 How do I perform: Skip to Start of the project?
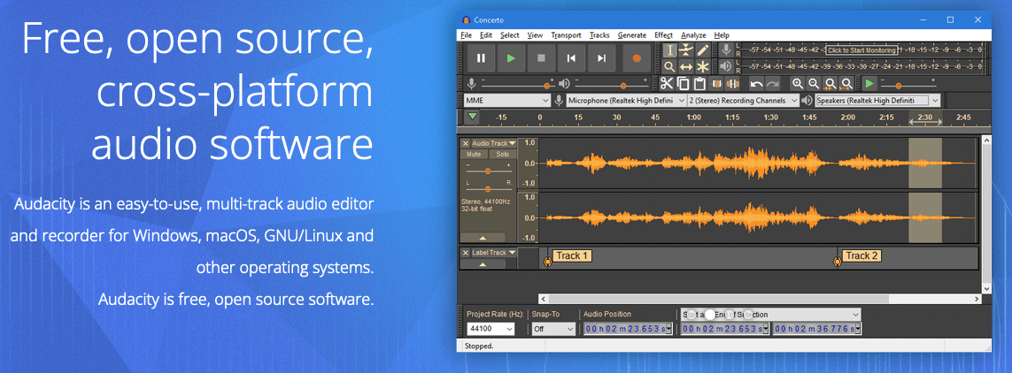coord(571,58)
